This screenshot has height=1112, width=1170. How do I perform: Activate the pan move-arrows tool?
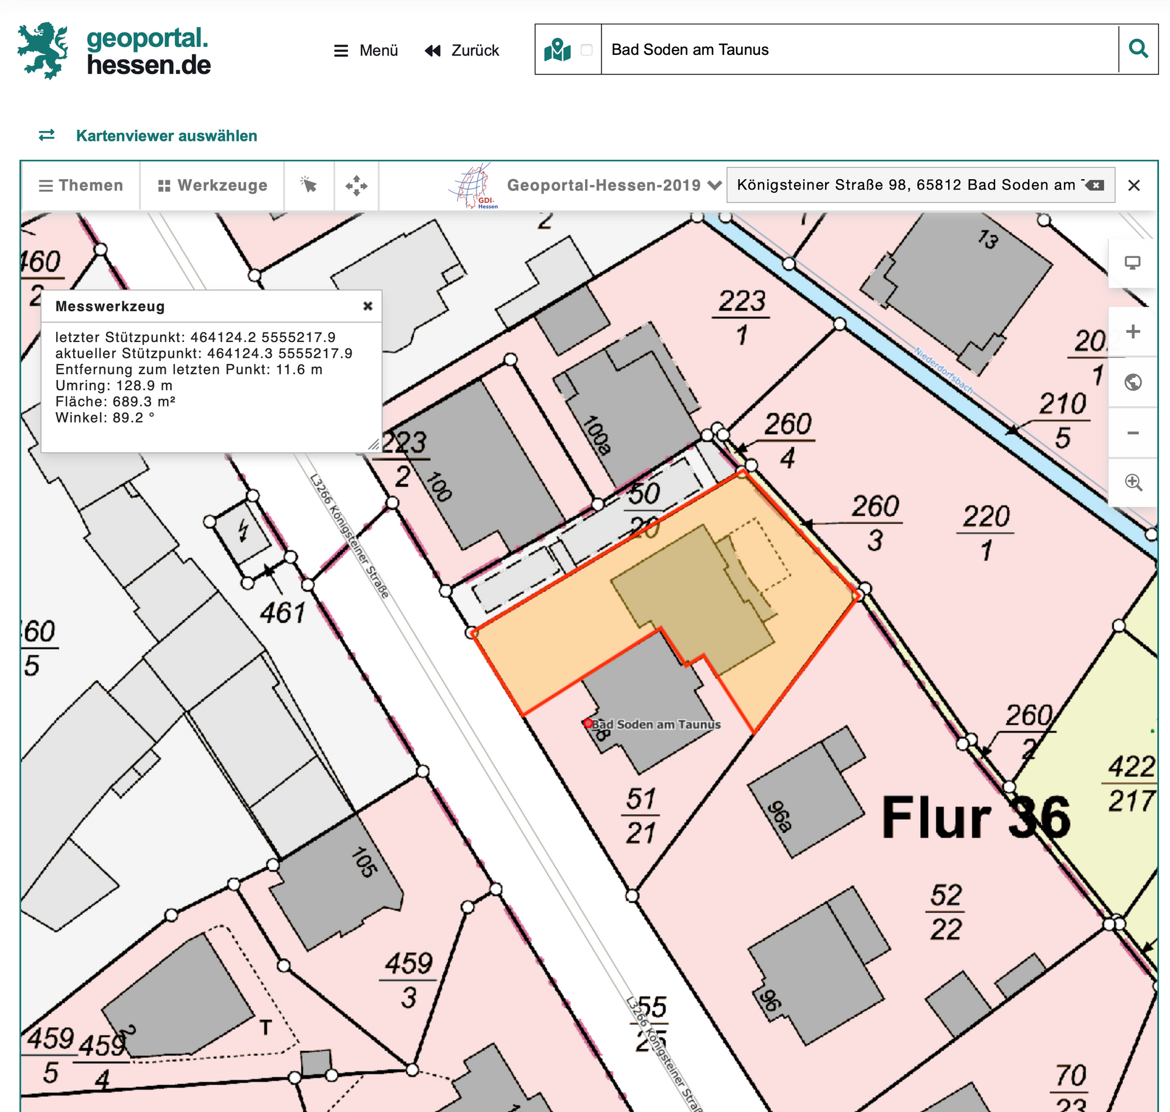(356, 185)
